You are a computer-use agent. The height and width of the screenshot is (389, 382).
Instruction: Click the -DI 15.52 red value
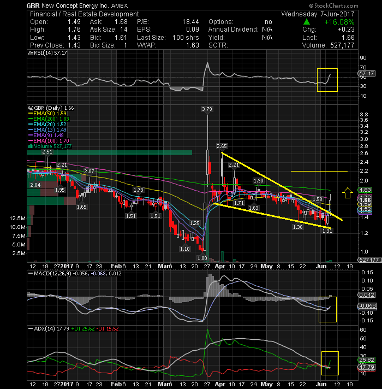click(108, 329)
